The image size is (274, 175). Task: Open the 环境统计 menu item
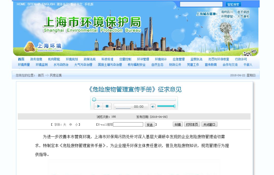pyautogui.click(x=161, y=59)
